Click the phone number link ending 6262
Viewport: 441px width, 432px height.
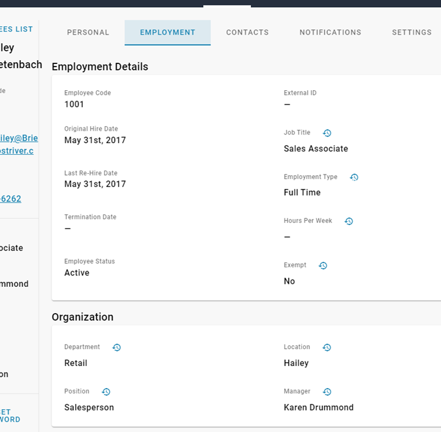tap(10, 199)
